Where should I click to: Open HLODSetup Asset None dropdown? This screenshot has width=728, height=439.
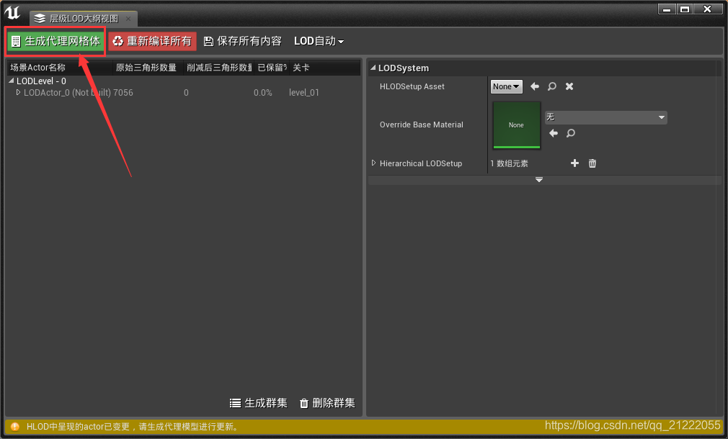[507, 86]
